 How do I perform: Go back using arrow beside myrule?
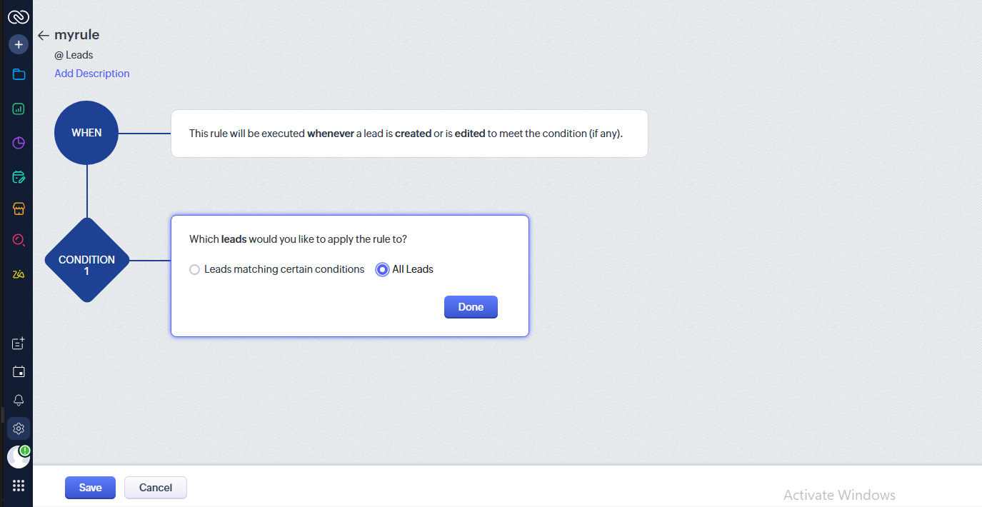44,36
